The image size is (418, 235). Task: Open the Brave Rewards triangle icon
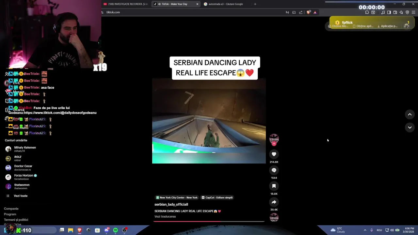pyautogui.click(x=315, y=12)
